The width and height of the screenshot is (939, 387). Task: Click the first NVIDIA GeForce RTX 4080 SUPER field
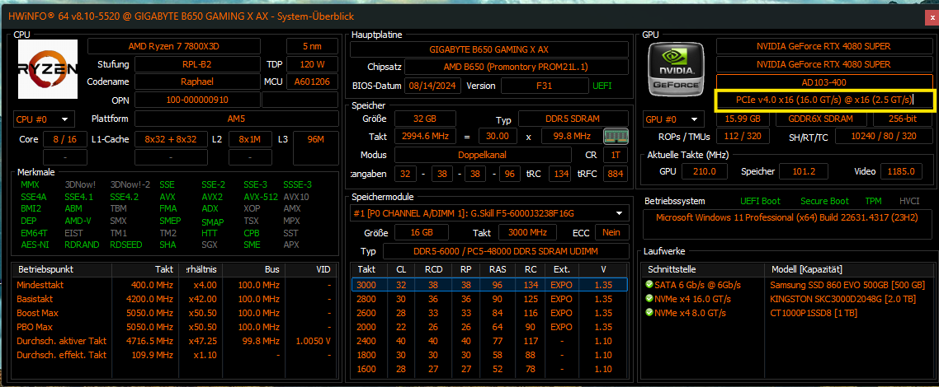coord(824,46)
